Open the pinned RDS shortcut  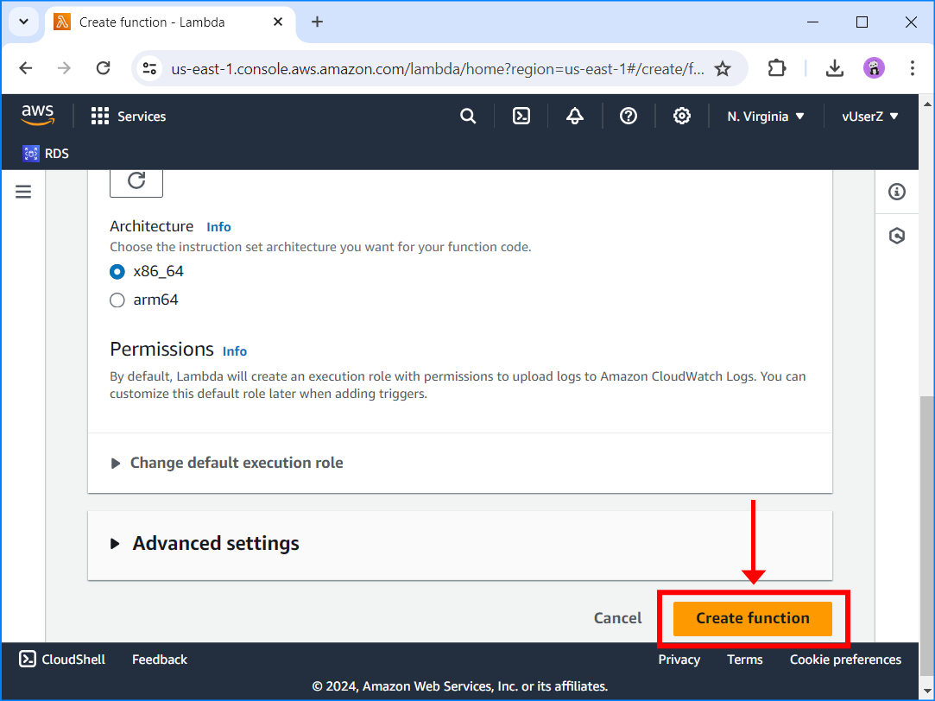[45, 153]
